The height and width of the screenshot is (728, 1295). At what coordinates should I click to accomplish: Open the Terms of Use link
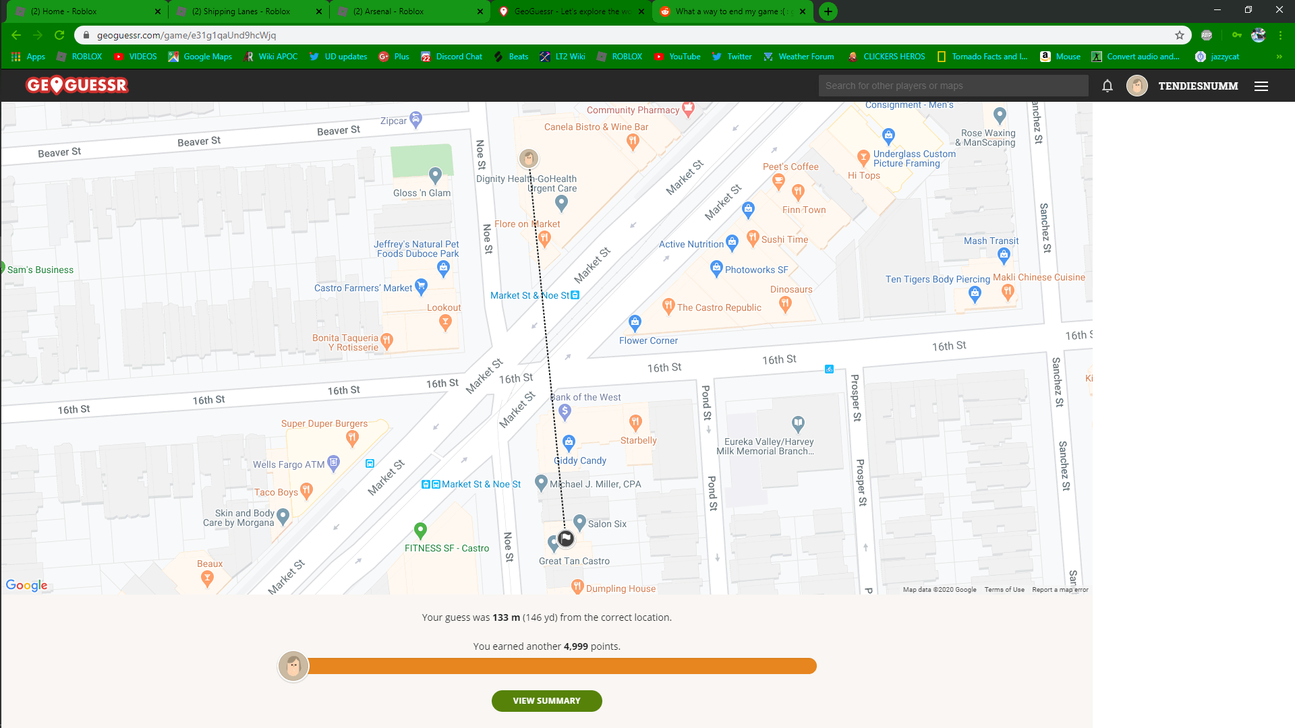1004,590
